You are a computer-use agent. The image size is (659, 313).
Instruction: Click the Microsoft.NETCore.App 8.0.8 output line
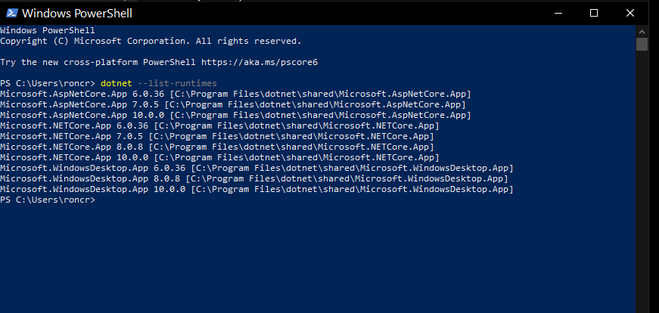[x=216, y=147]
